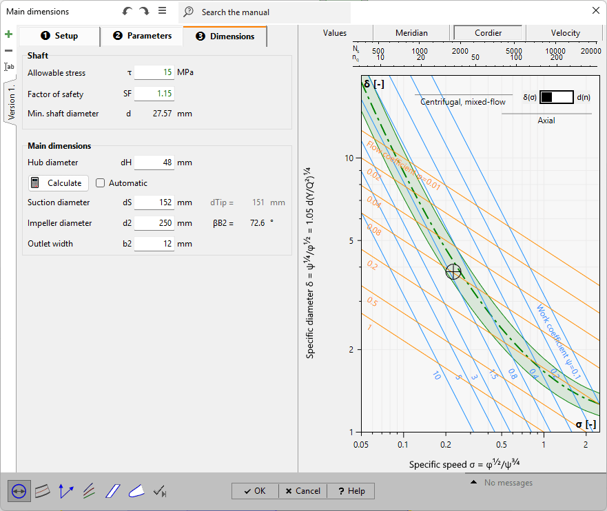
Task: Open the blade profile parallelogram icon
Action: click(x=113, y=491)
